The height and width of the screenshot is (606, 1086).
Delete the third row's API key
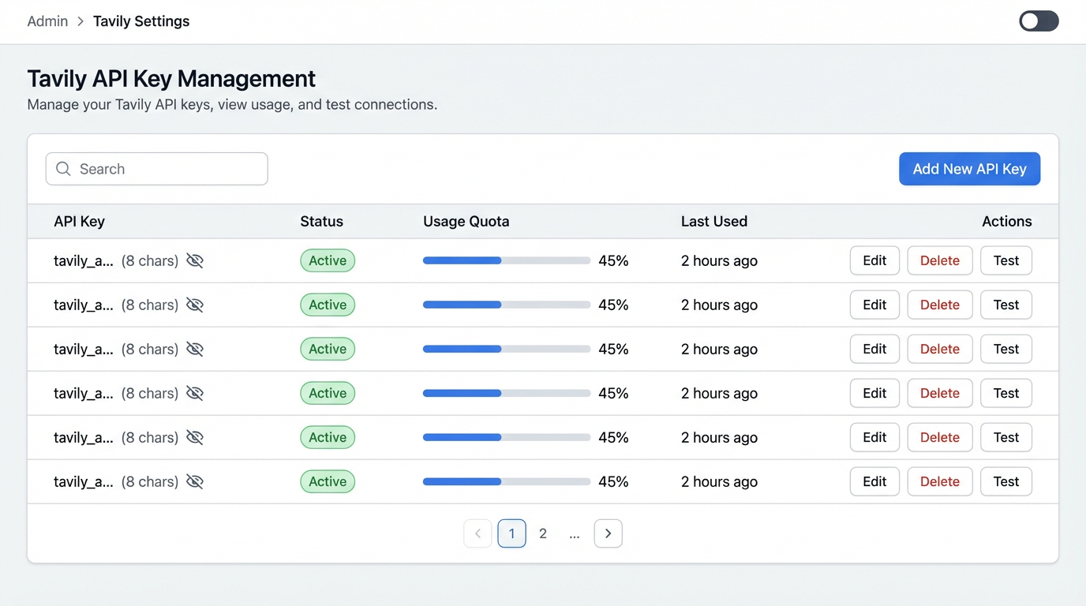click(939, 349)
